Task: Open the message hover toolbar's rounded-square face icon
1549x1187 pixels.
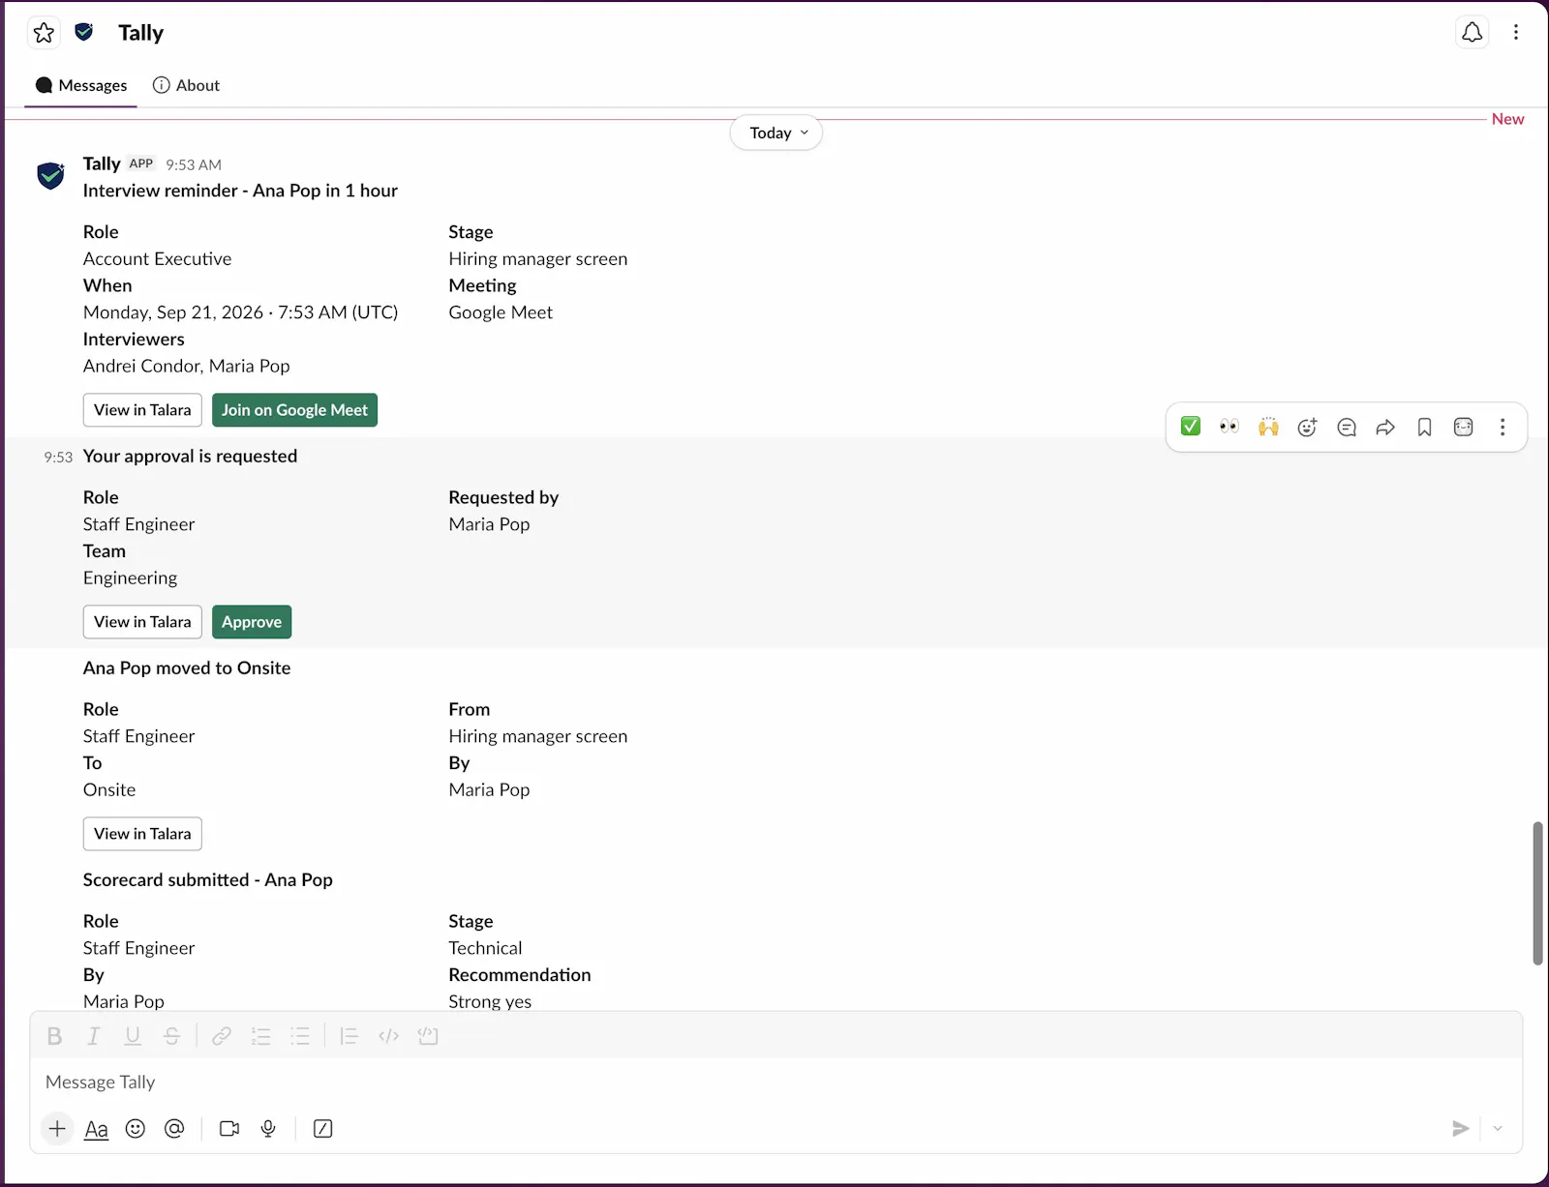Action: click(1463, 427)
